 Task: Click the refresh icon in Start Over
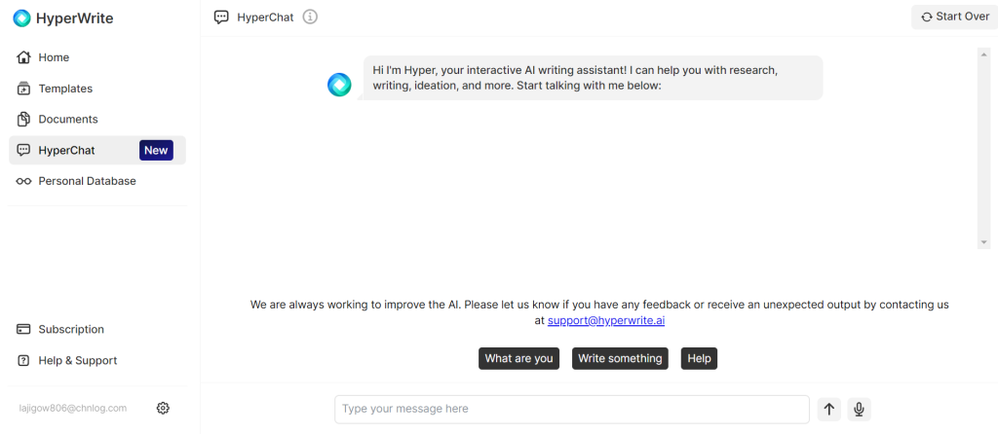[x=927, y=18]
